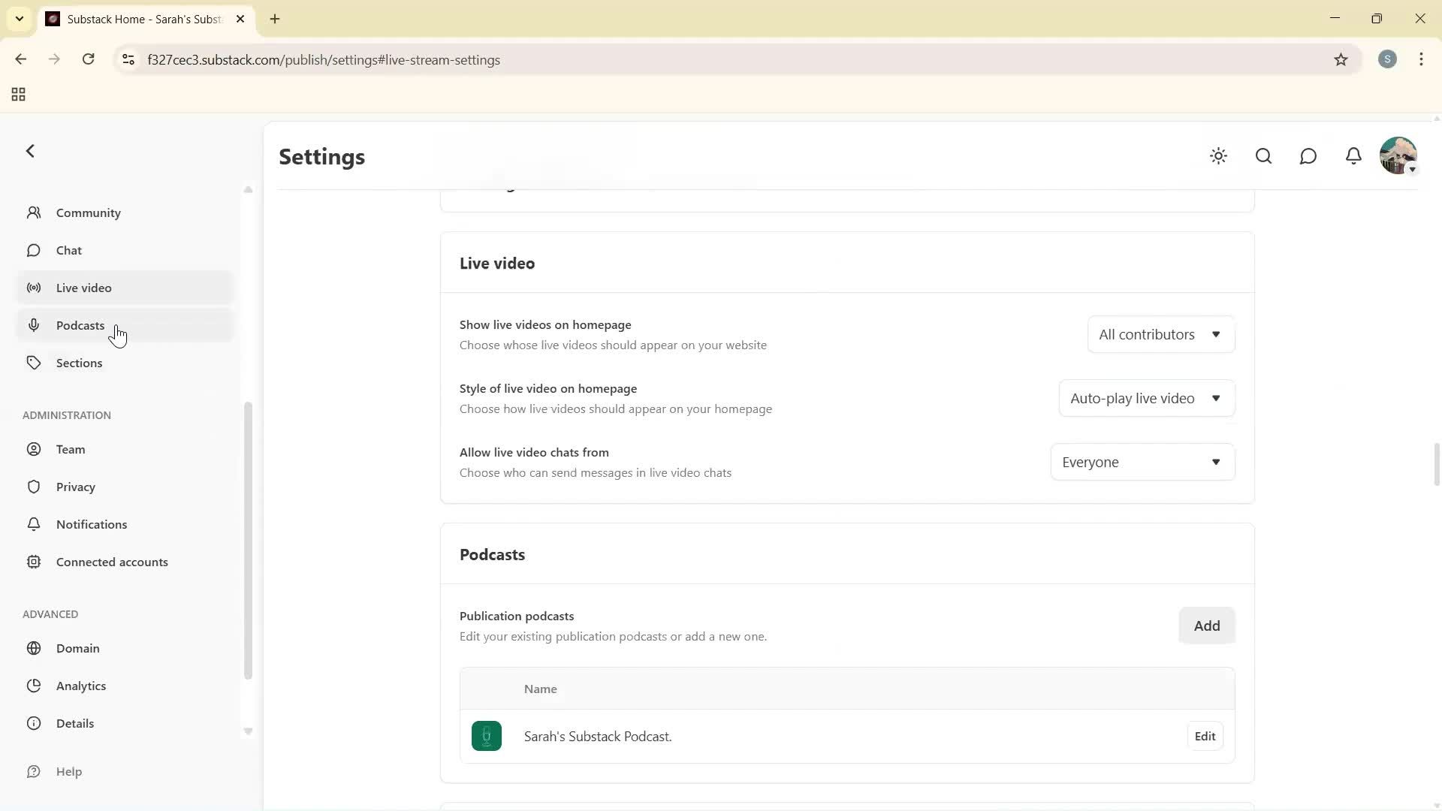Select Privacy in the sidebar

coord(76,487)
